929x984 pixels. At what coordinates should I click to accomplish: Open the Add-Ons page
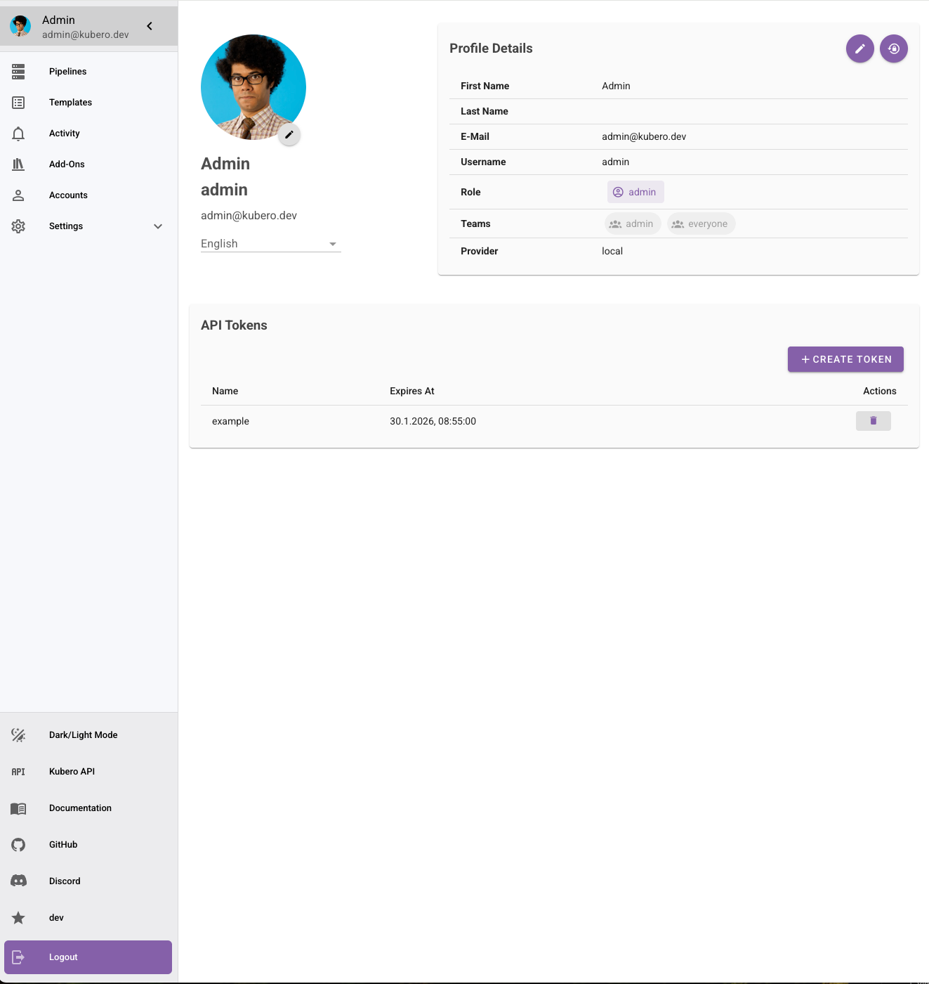click(x=67, y=164)
